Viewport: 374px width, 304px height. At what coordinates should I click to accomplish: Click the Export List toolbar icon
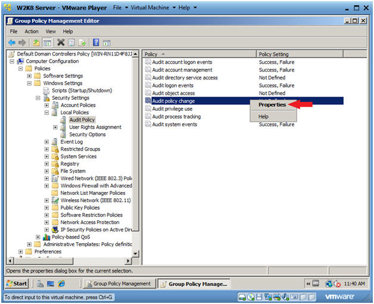(82, 43)
